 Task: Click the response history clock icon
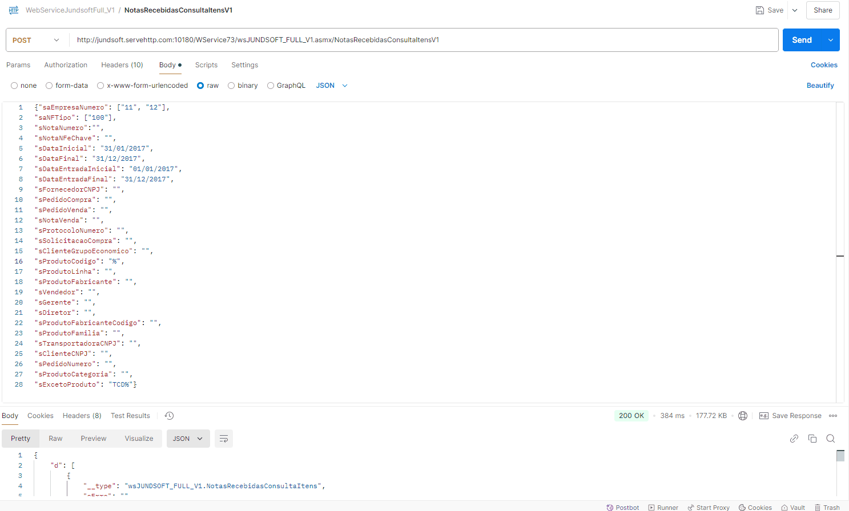pos(169,416)
